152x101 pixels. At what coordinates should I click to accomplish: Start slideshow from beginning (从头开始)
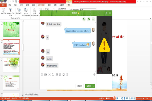tap(3, 11)
